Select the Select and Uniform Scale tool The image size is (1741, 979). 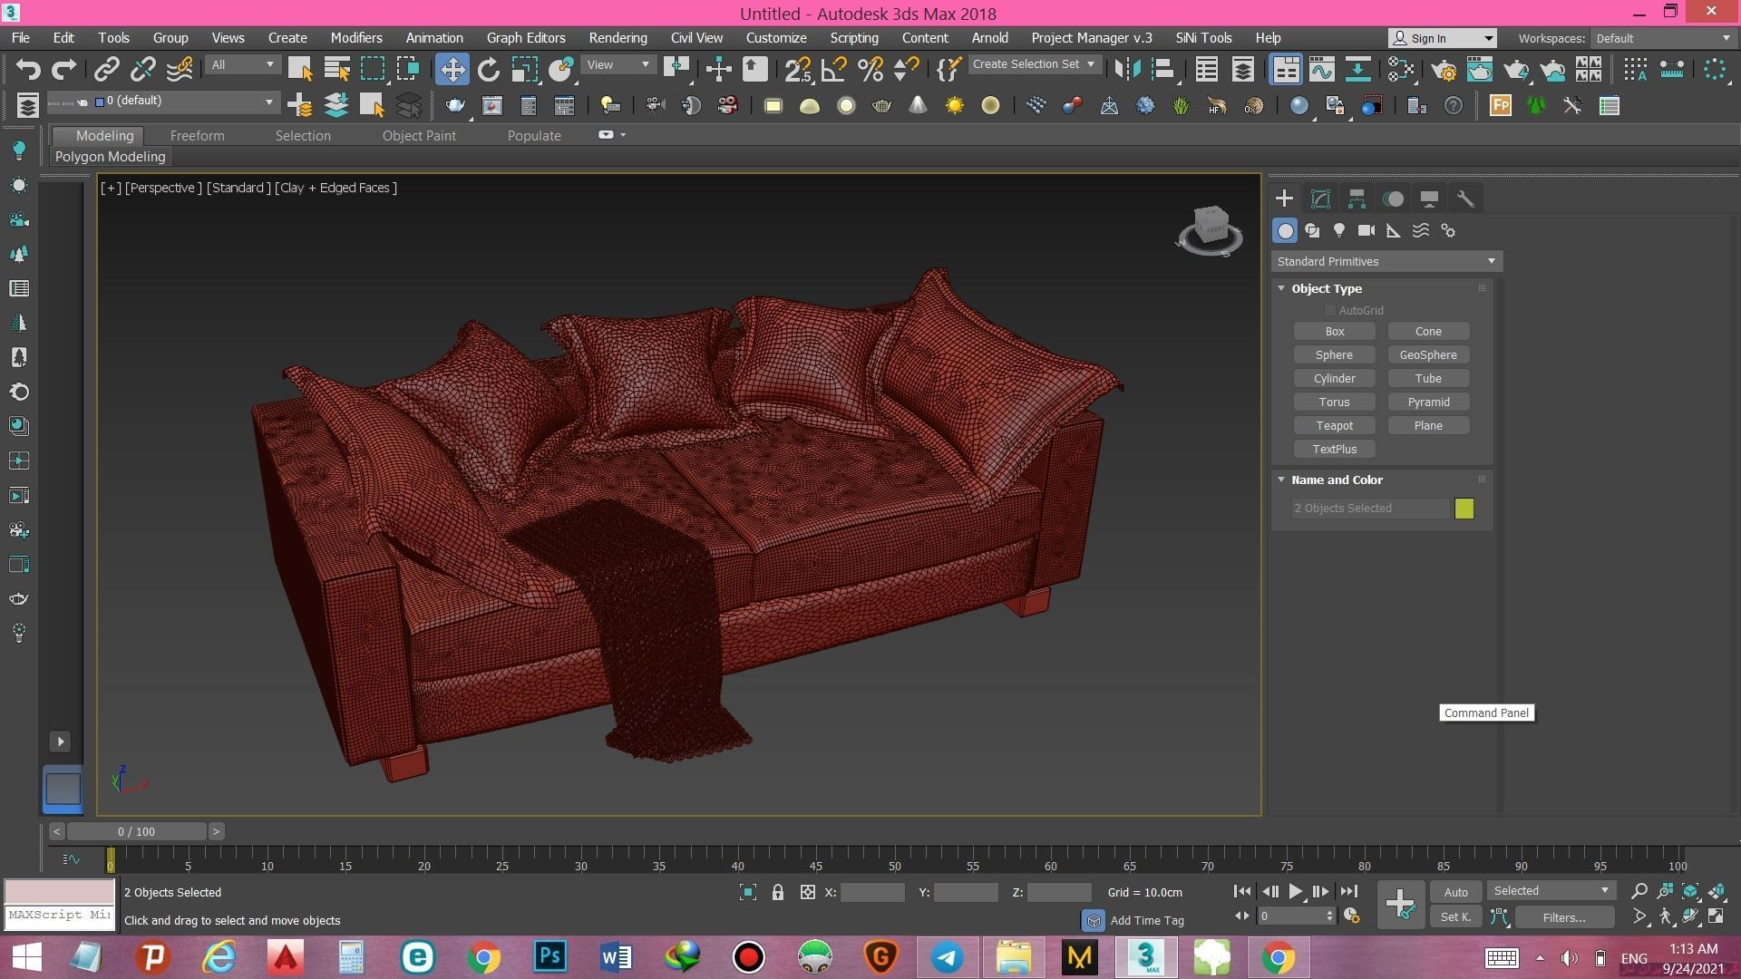[x=524, y=68]
